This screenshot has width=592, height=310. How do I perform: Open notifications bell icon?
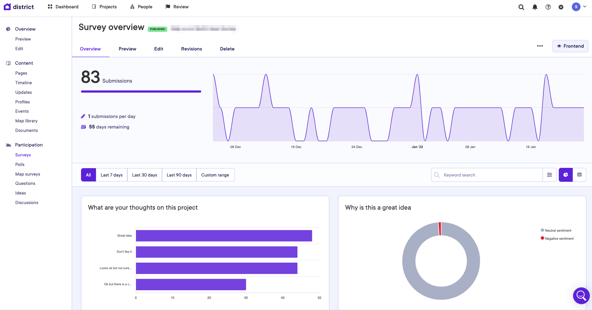coord(535,7)
